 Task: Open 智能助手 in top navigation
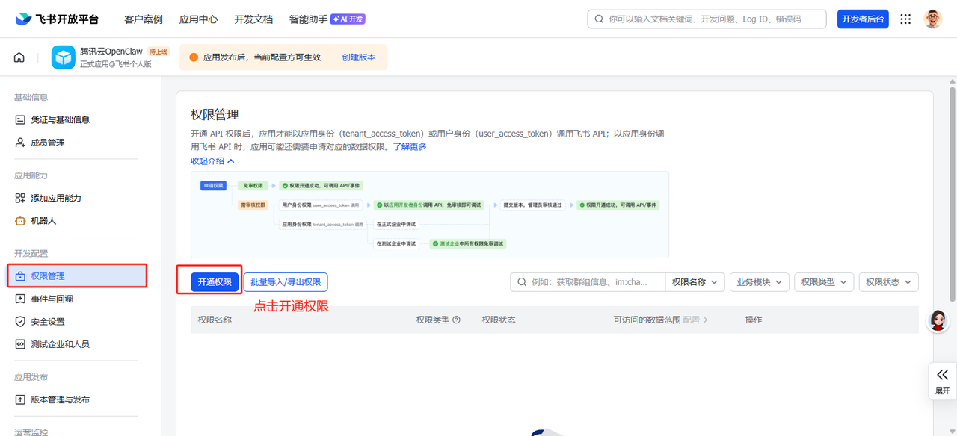click(308, 19)
